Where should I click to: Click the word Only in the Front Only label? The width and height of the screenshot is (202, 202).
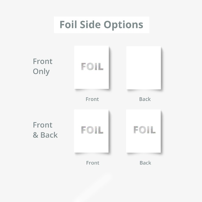41,72
